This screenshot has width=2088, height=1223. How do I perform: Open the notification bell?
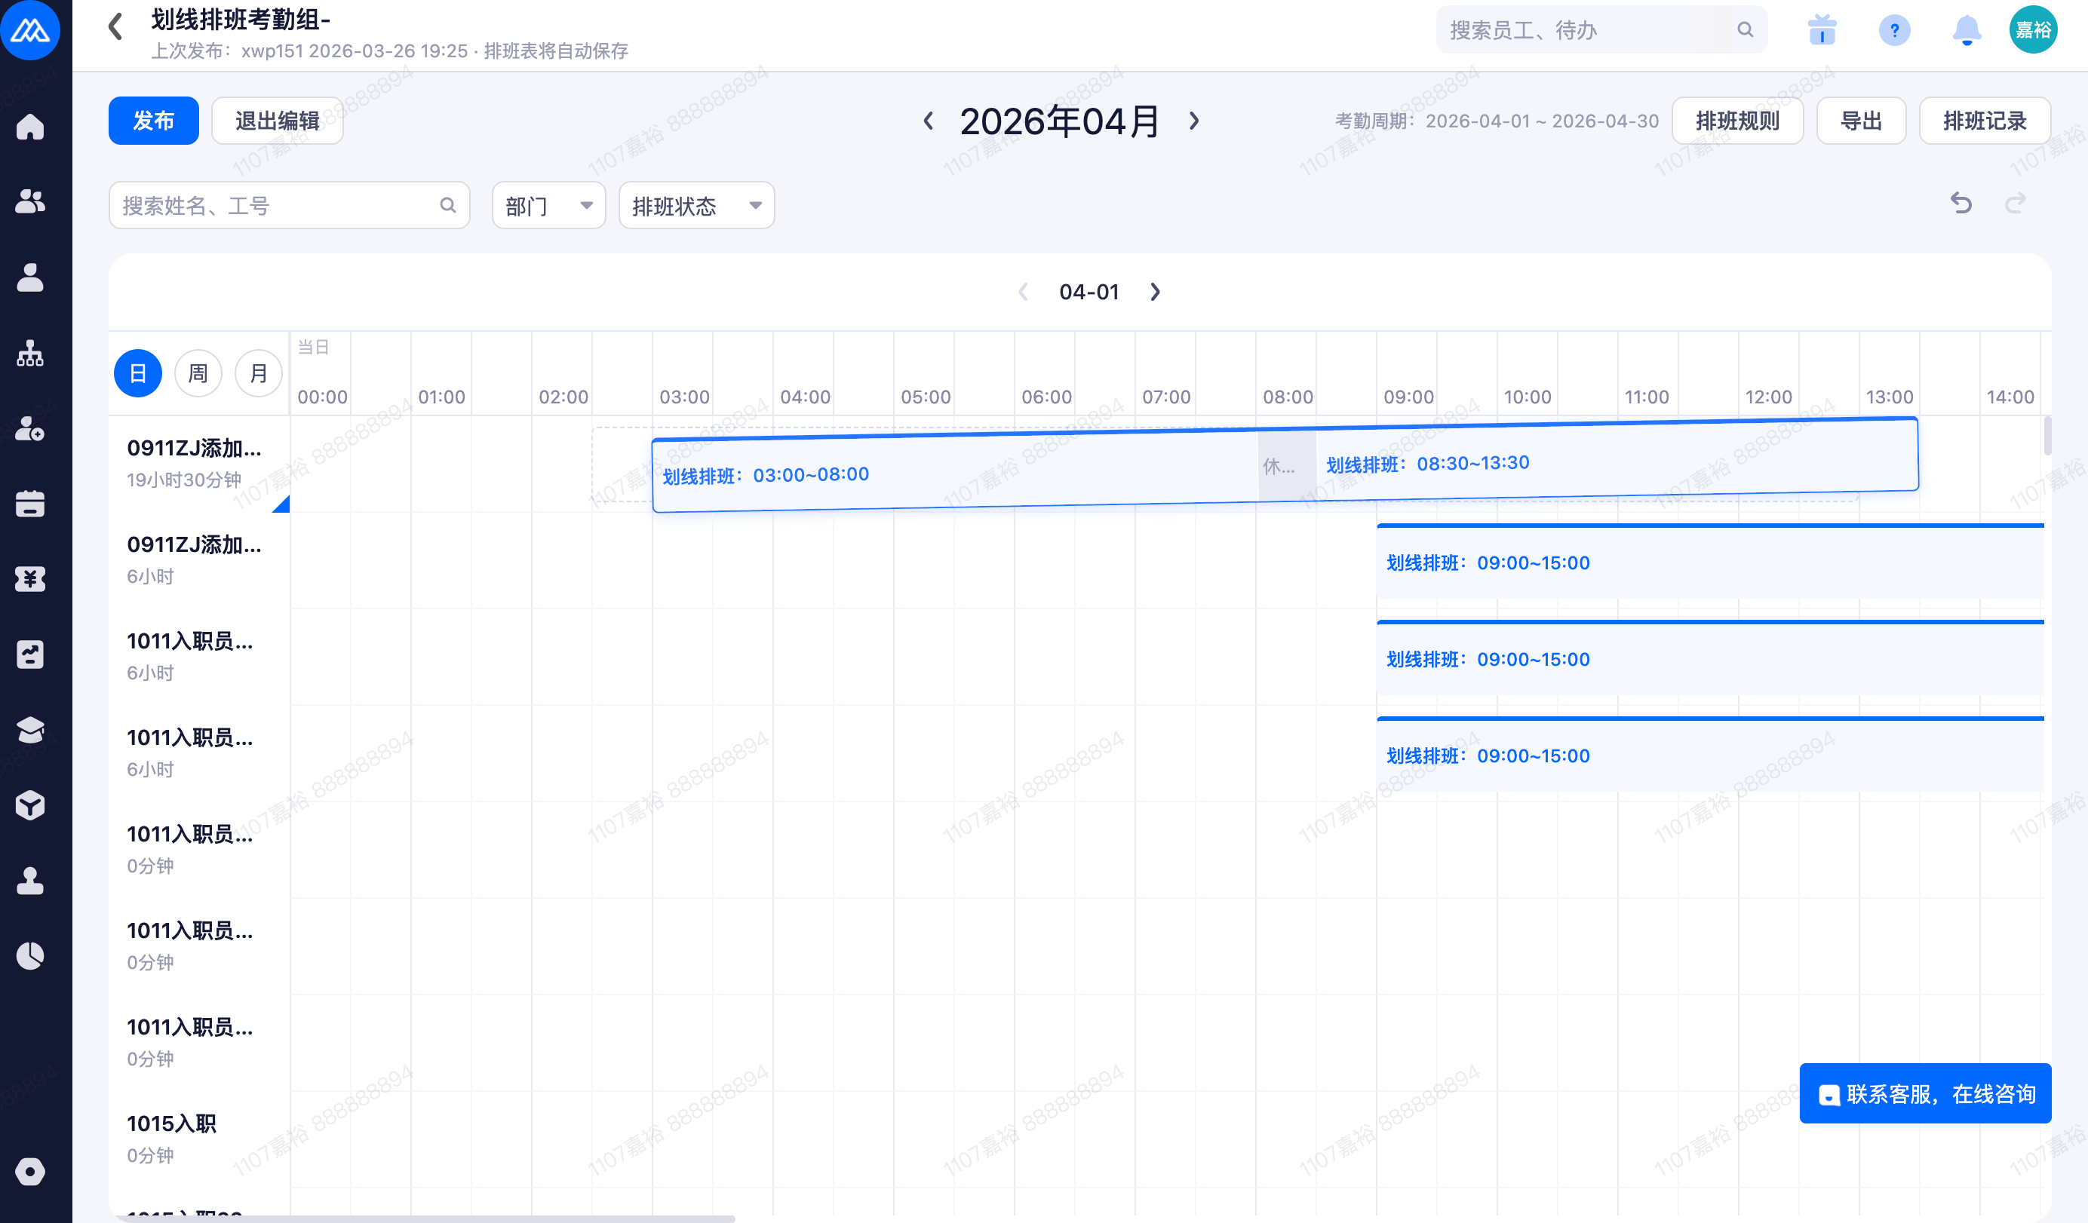1967,31
